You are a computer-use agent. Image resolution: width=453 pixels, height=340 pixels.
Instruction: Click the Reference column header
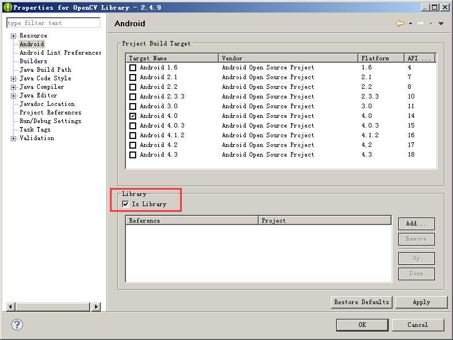pyautogui.click(x=192, y=220)
